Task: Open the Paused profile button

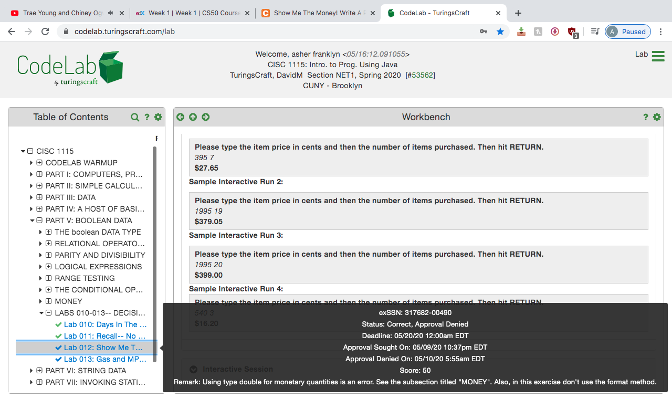Action: point(628,31)
